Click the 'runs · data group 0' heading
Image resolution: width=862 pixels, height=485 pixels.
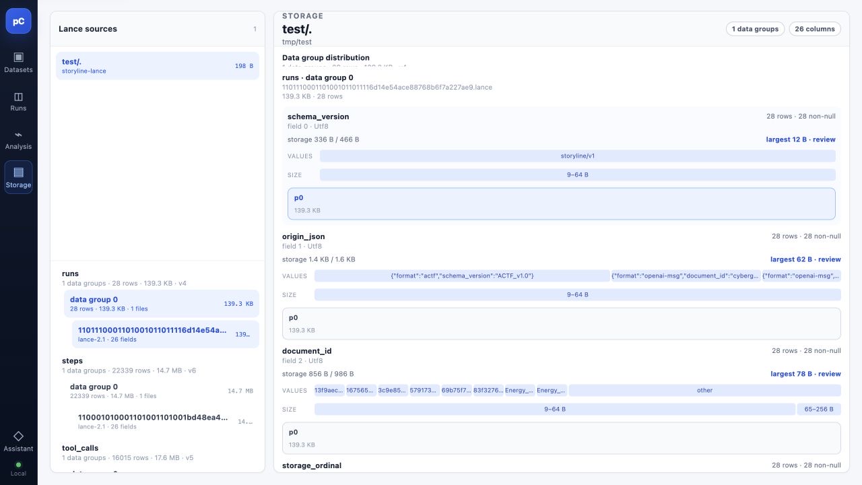pyautogui.click(x=317, y=77)
